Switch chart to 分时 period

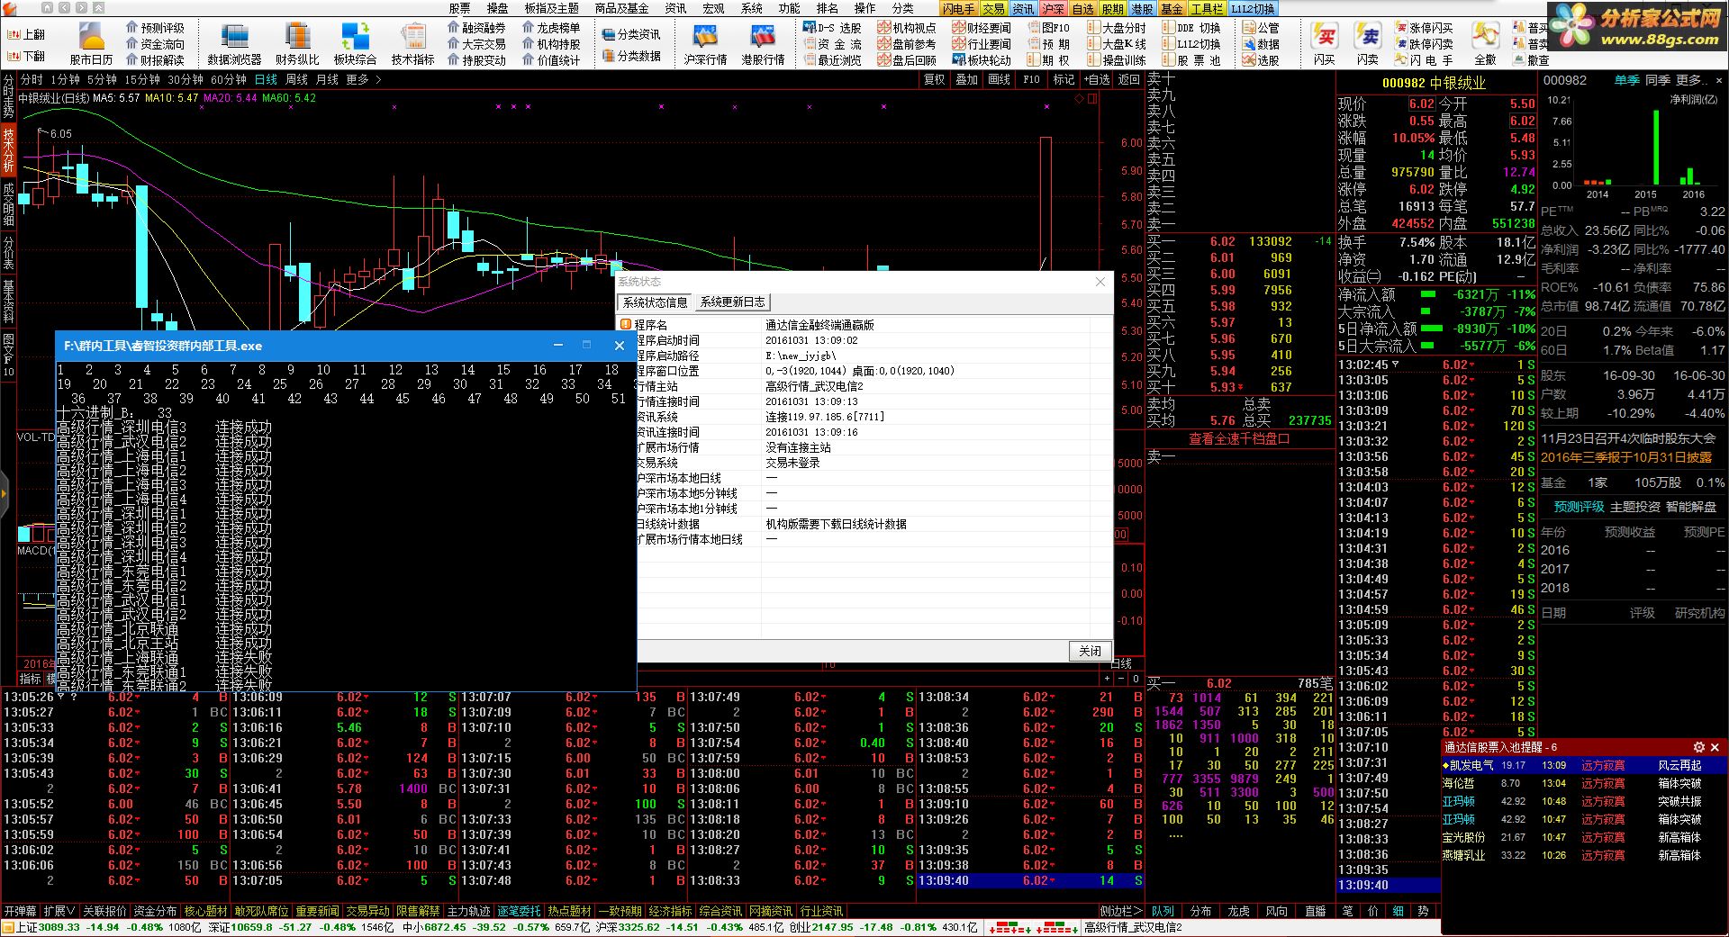click(x=31, y=79)
